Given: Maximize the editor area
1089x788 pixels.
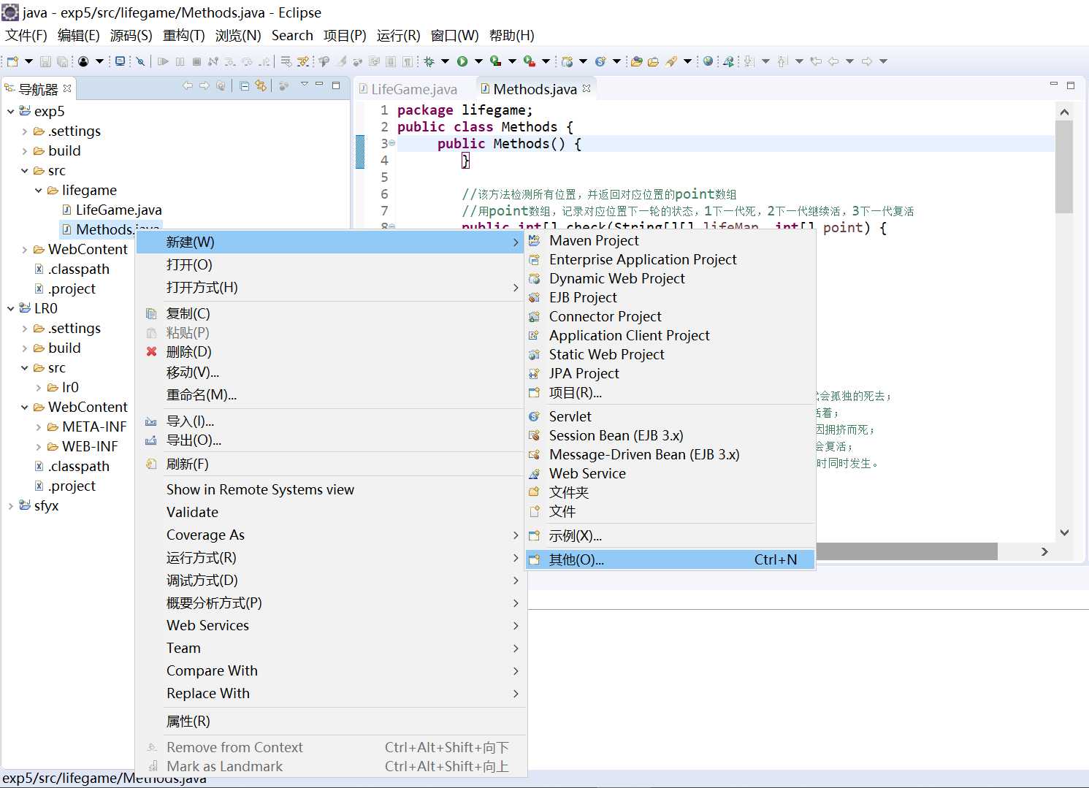Looking at the screenshot, I should pos(1071,85).
